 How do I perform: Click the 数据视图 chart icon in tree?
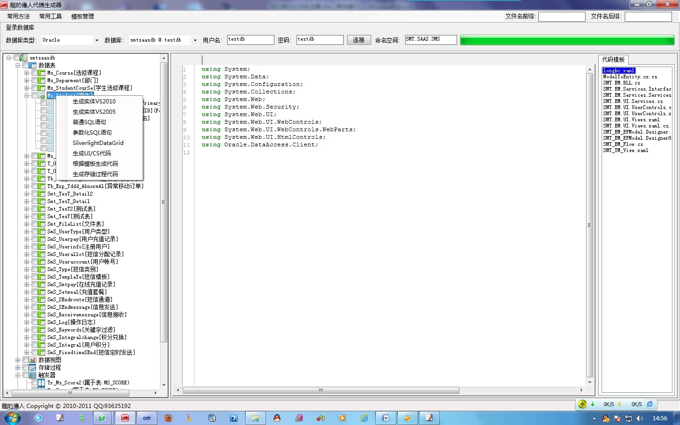pos(33,360)
